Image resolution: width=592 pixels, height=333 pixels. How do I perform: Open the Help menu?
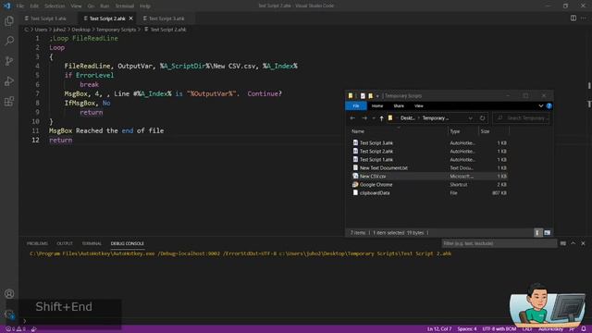click(145, 6)
